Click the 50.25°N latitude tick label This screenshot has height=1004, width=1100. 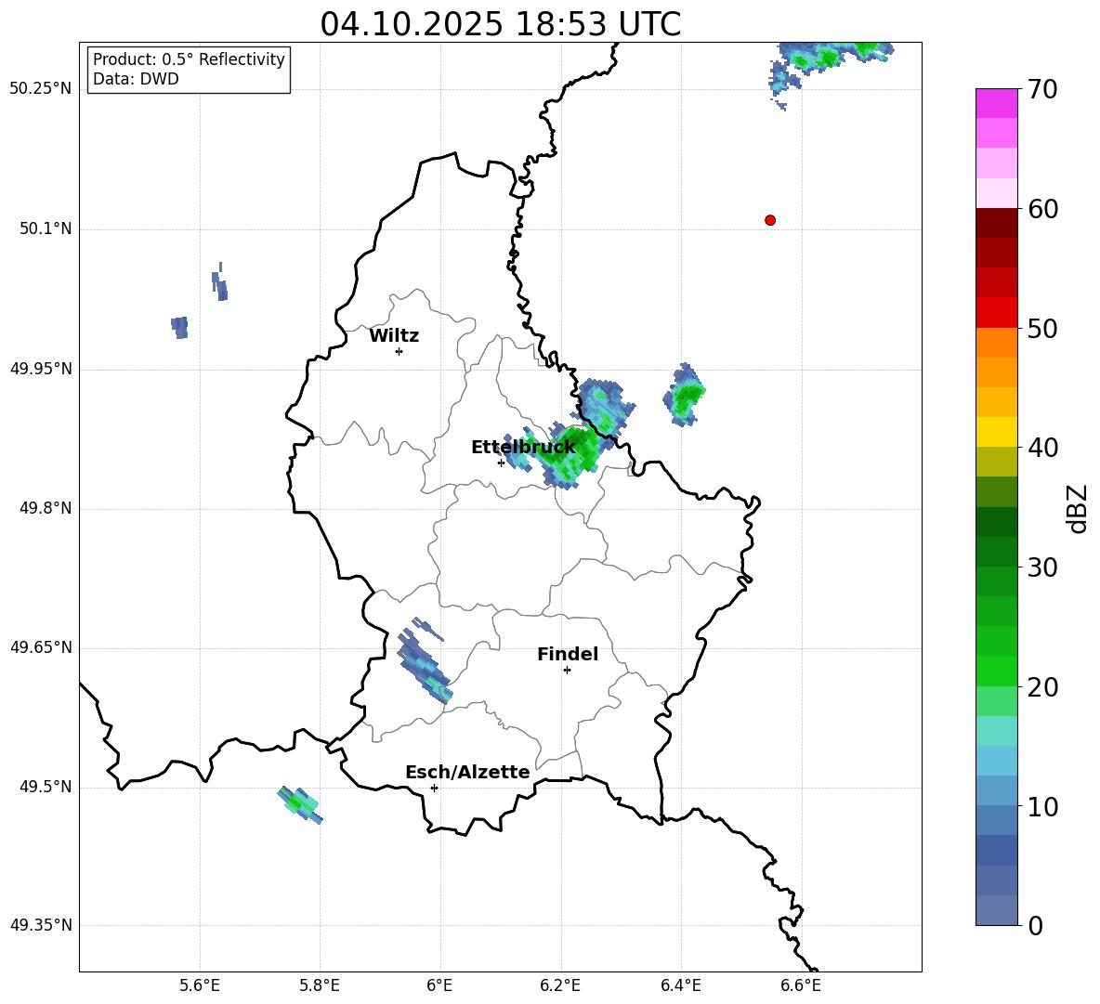click(41, 89)
